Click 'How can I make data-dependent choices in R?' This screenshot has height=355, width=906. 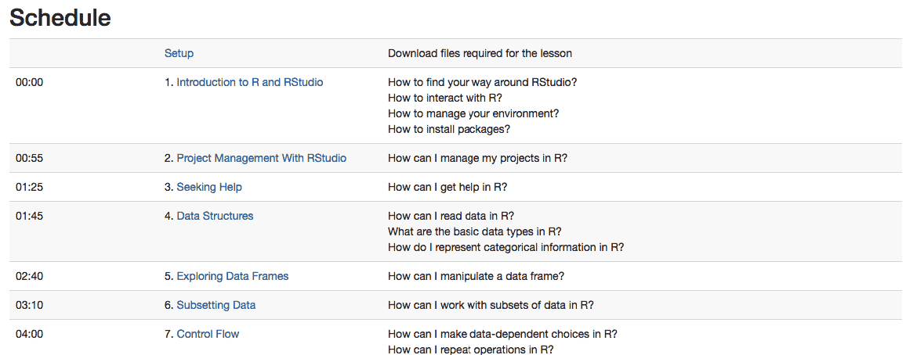pos(502,334)
